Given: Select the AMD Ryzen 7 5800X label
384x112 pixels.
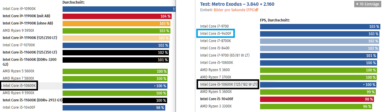Looking at the screenshot, I should click(19, 78).
